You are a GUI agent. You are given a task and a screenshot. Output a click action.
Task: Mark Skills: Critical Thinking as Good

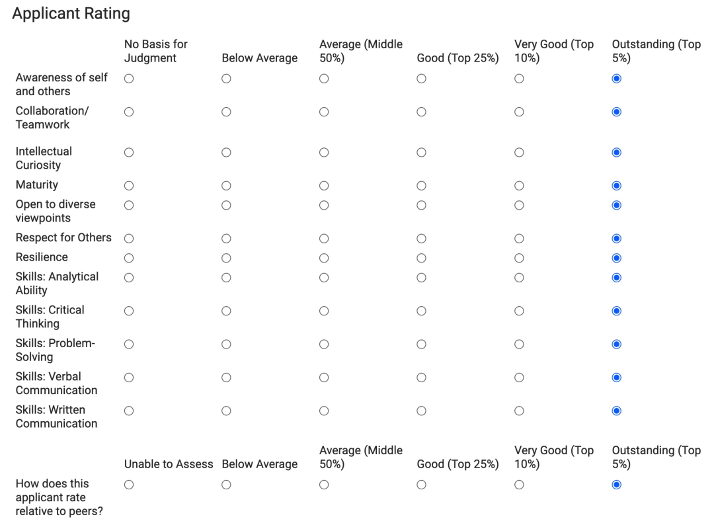pos(421,311)
